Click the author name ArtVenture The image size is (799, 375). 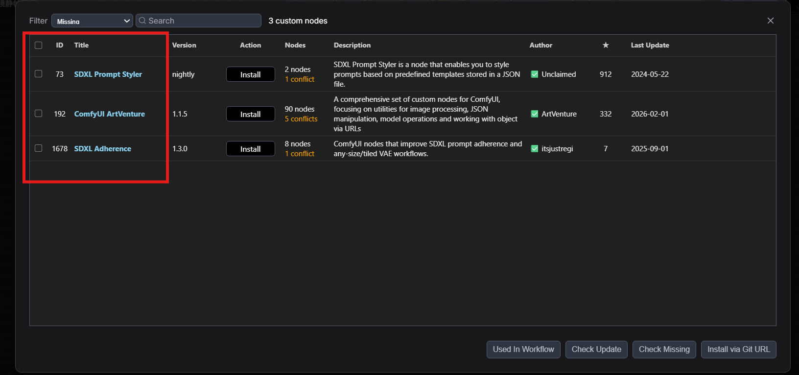click(559, 114)
